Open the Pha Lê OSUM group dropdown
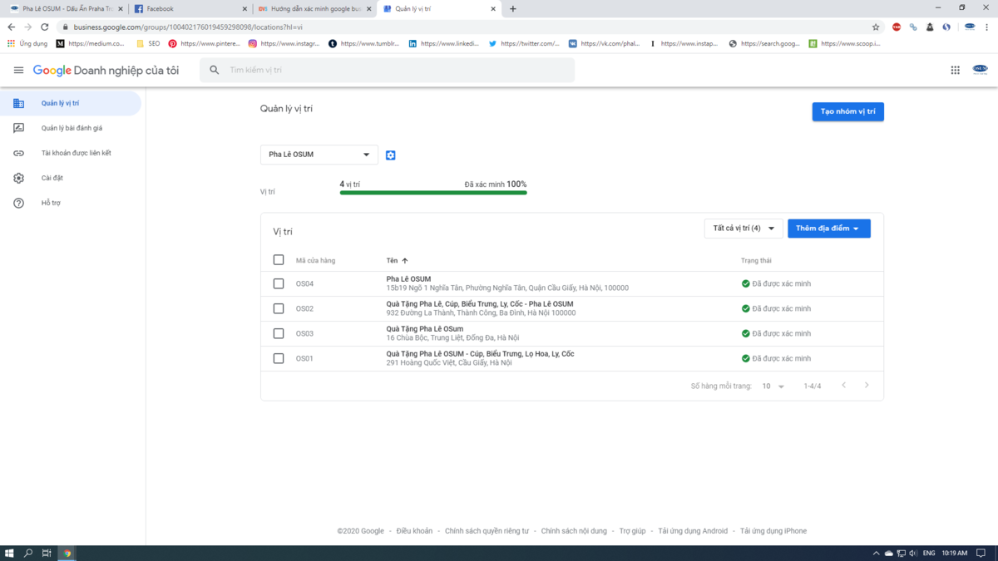 coord(319,155)
